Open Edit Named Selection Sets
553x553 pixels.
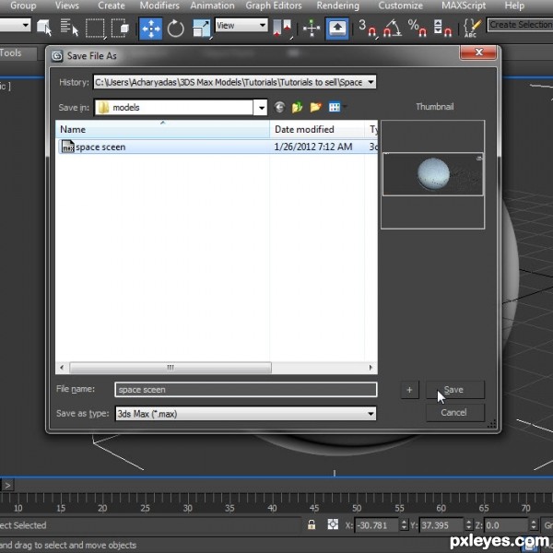[472, 29]
